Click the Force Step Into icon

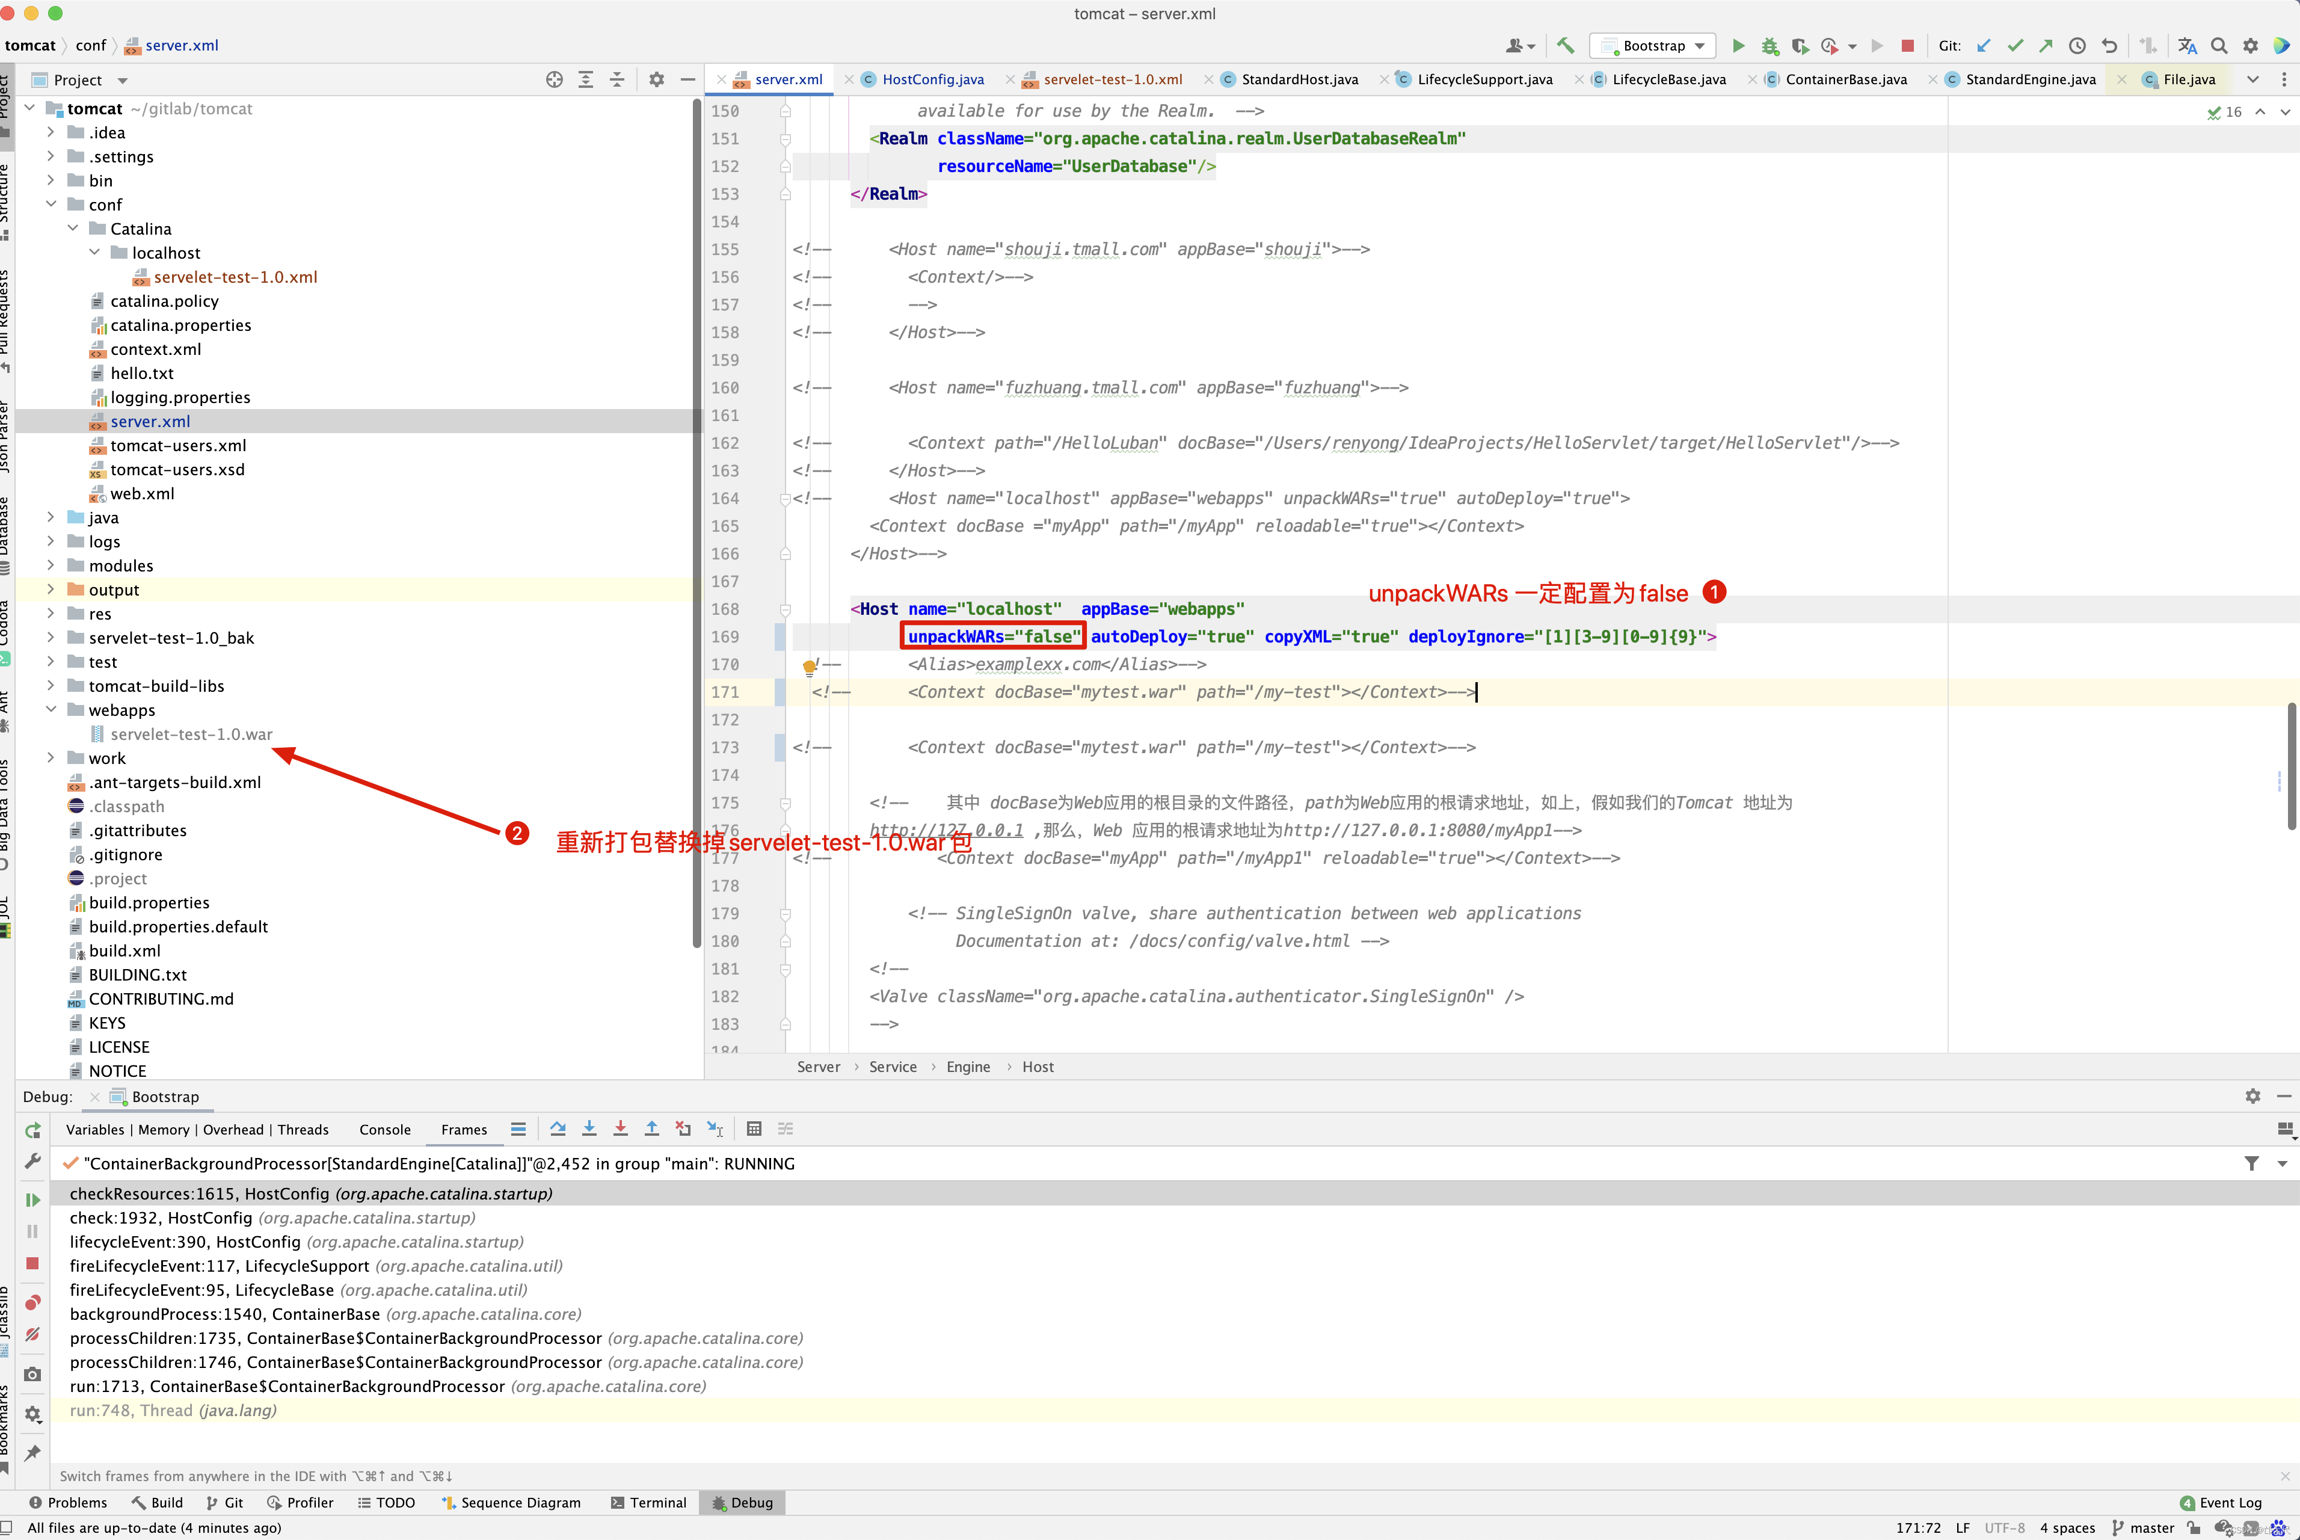621,1129
